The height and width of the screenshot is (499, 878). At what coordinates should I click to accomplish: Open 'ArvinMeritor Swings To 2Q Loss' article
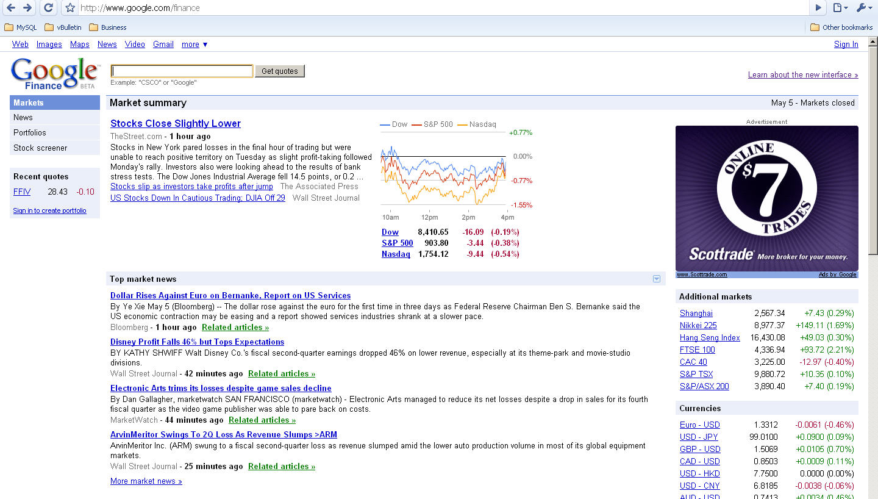[224, 435]
